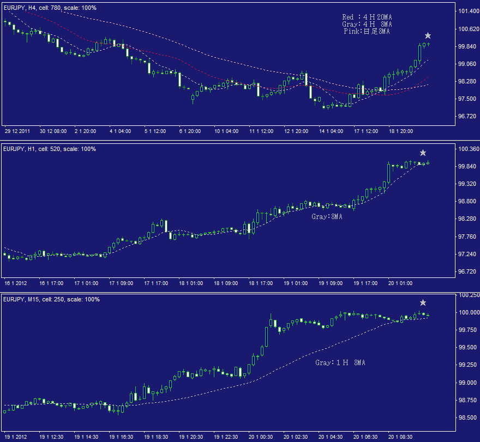Click the '20 1 08:30' time on M15 axis
Screen dimensions: 480x442
tap(400, 437)
